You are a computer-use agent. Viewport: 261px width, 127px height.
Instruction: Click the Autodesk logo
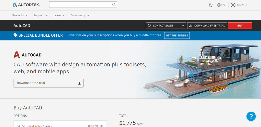pyautogui.click(x=26, y=5)
